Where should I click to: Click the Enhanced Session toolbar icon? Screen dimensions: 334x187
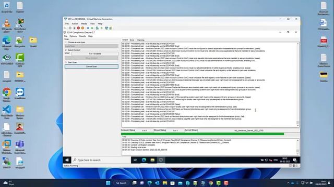(106, 28)
